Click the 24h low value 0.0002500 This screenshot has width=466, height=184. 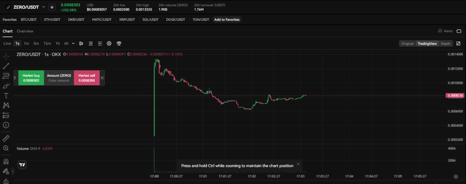(122, 9)
